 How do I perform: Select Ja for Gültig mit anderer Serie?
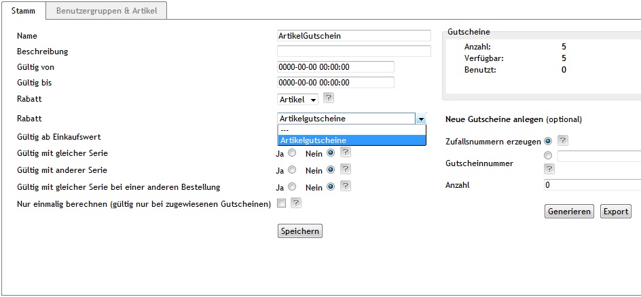[292, 170]
